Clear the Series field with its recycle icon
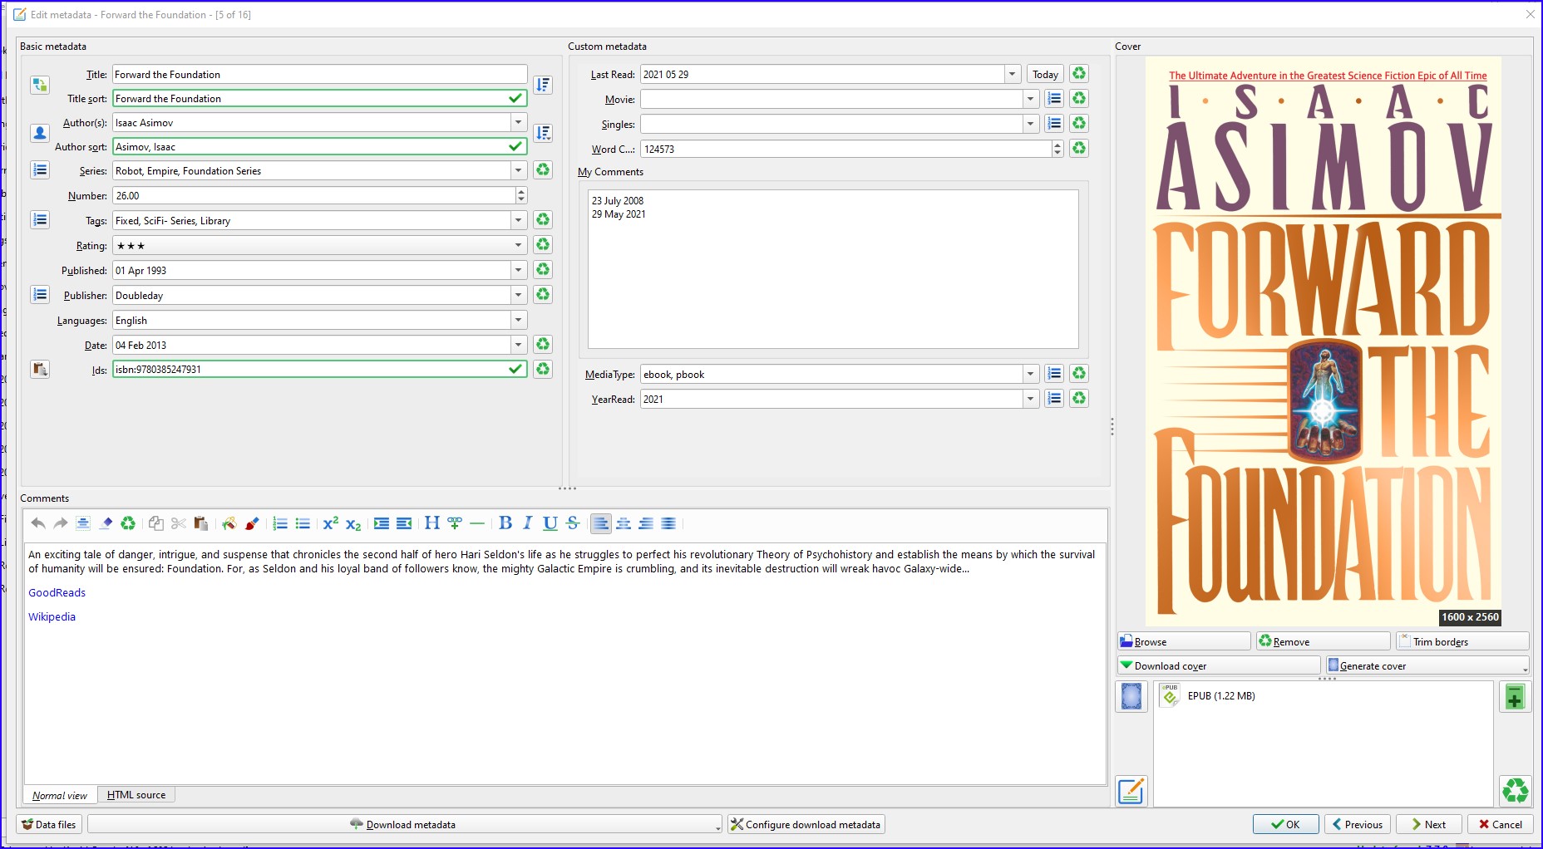 pyautogui.click(x=543, y=170)
